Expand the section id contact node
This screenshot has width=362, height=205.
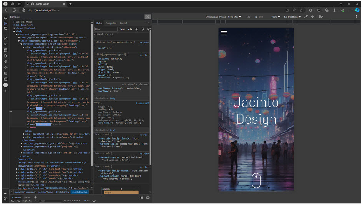[21, 153]
